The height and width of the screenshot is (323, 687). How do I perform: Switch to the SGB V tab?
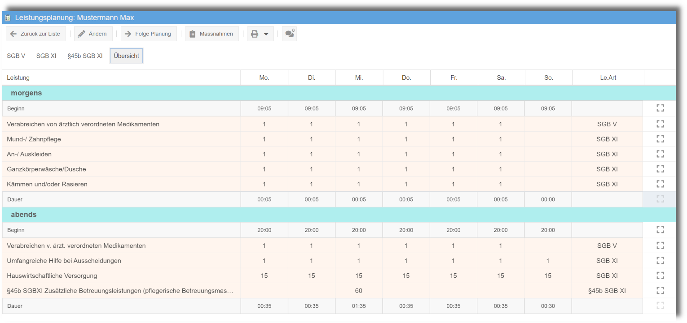[x=16, y=56]
